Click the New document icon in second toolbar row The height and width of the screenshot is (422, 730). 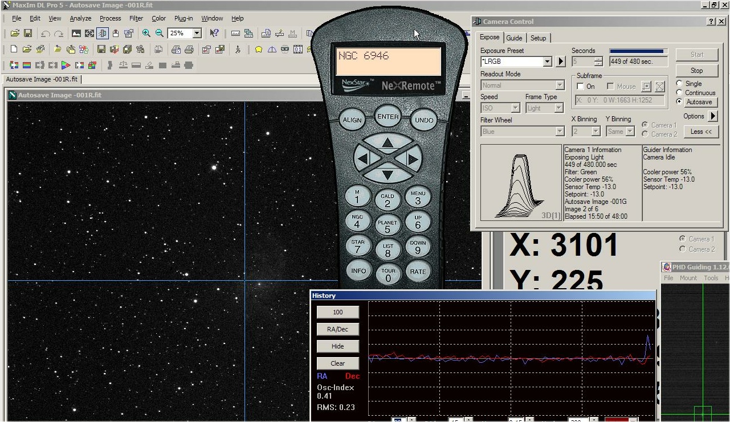[x=14, y=50]
